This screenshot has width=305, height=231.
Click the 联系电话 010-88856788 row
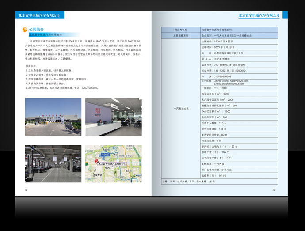pyautogui.click(x=239, y=65)
